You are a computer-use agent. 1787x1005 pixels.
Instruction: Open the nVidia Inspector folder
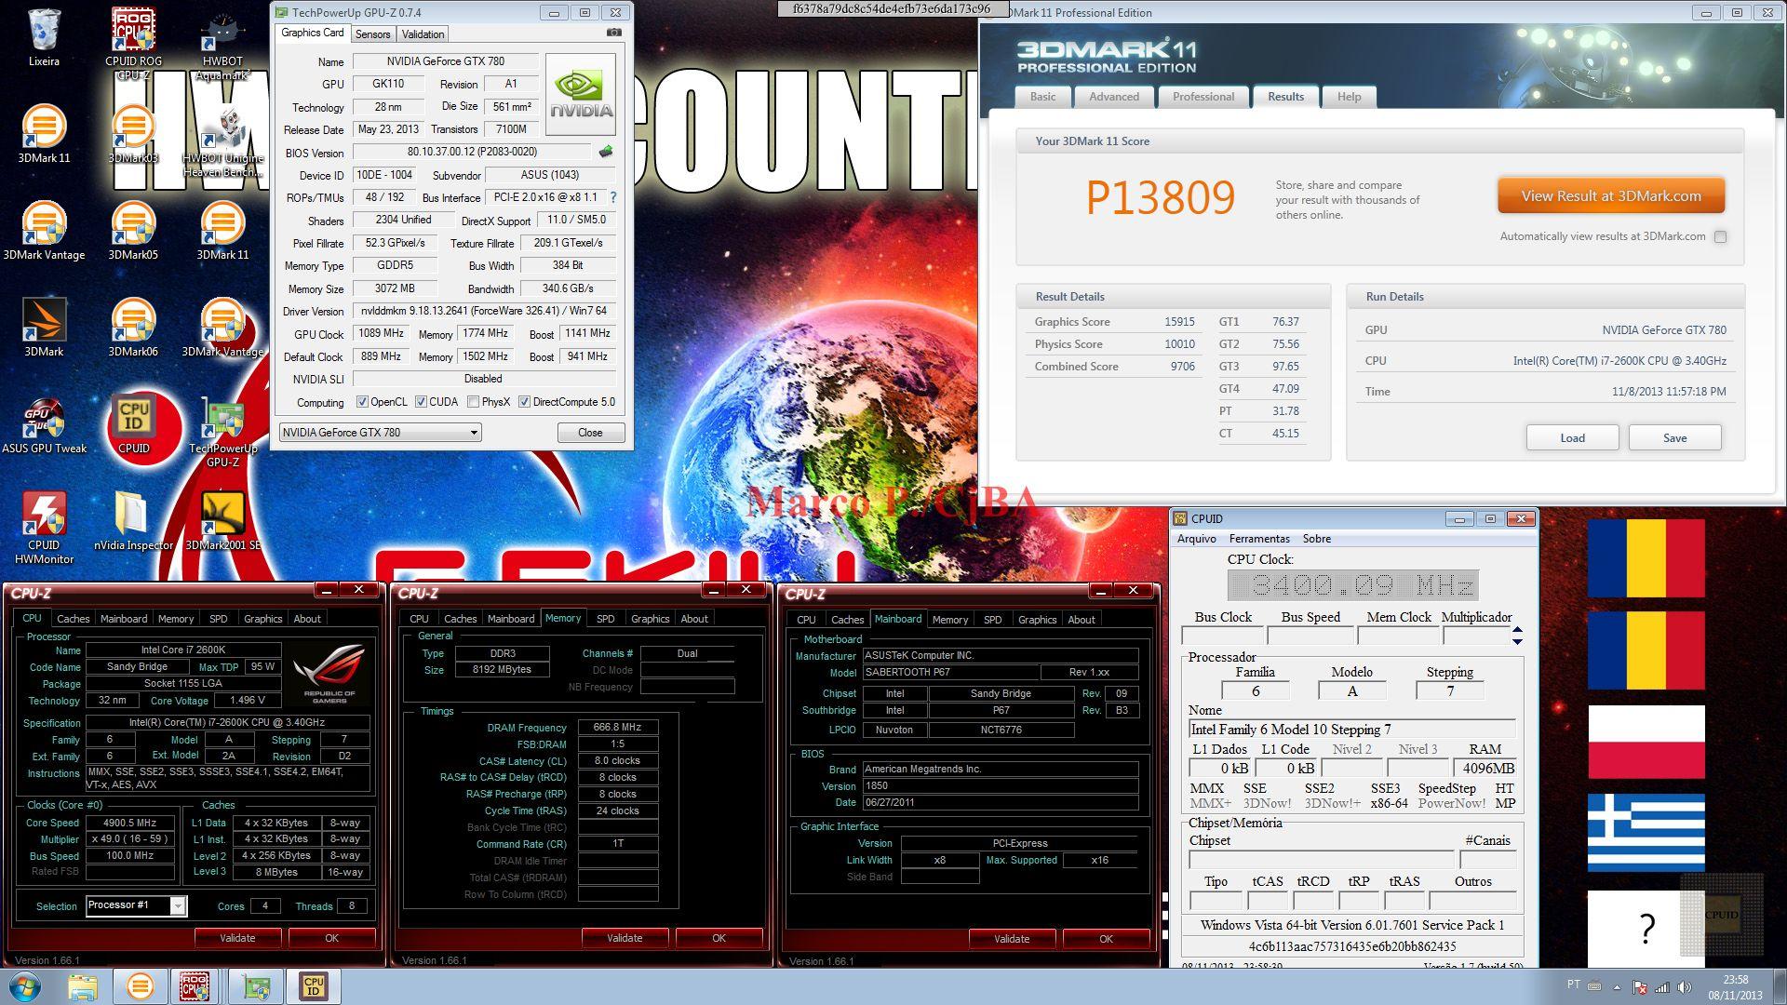(133, 521)
